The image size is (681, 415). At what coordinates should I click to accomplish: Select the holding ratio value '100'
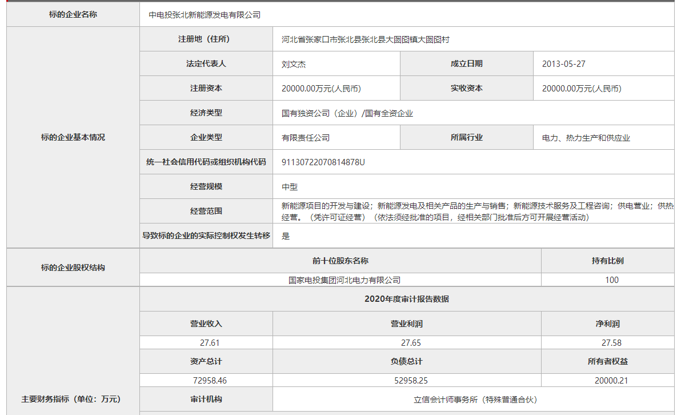click(x=611, y=280)
